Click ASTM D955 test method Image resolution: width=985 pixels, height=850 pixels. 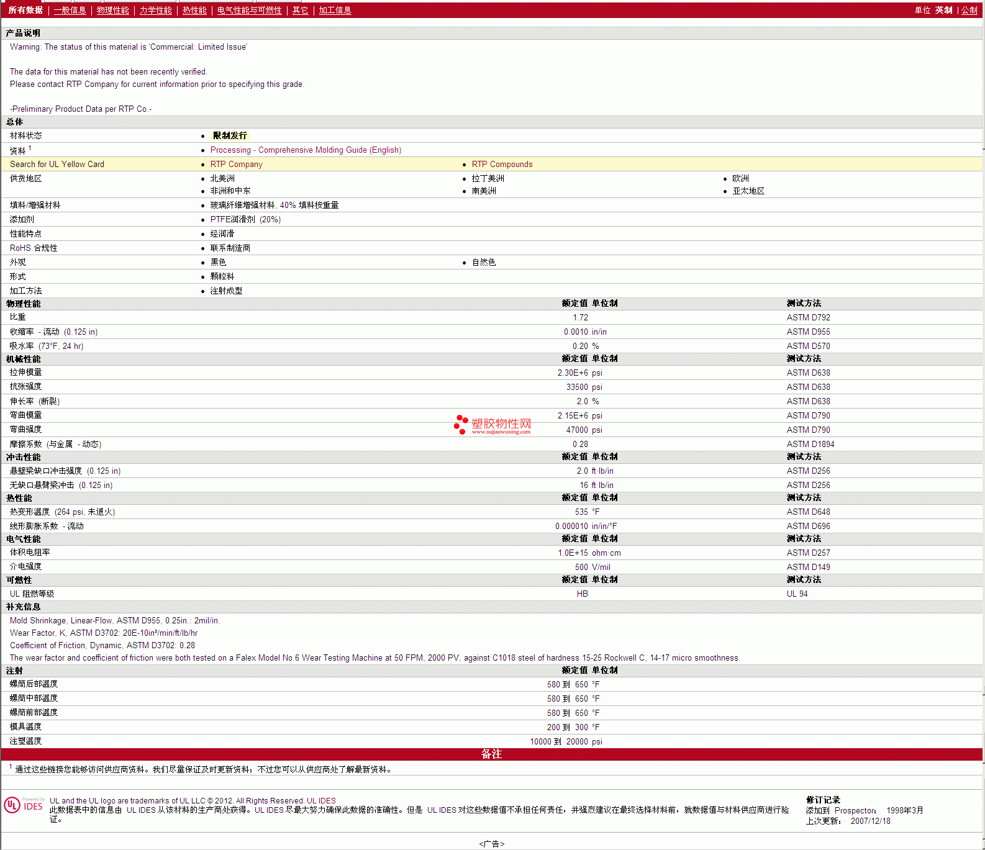click(x=808, y=332)
